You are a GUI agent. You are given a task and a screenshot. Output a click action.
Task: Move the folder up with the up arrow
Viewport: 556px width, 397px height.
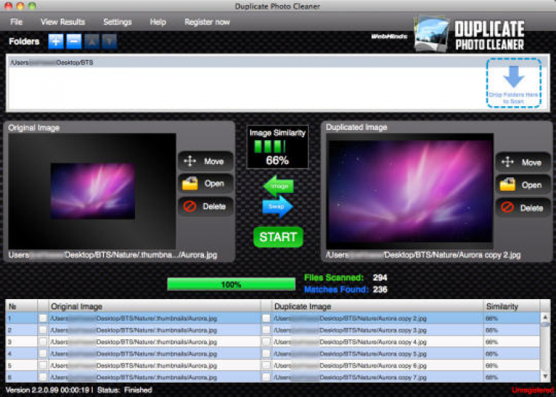click(x=92, y=42)
